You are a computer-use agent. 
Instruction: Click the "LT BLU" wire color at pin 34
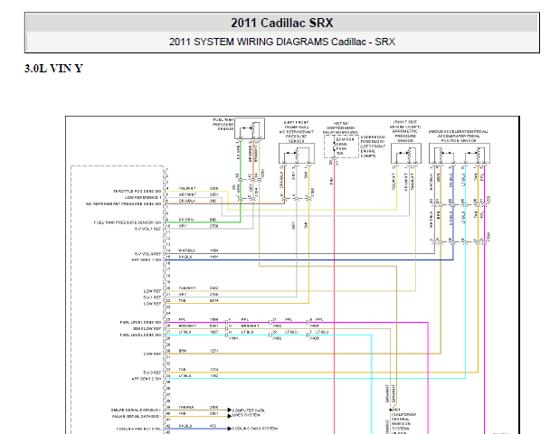click(x=185, y=376)
